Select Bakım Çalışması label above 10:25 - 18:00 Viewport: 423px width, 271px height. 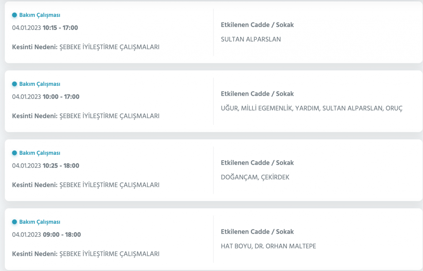(x=40, y=153)
